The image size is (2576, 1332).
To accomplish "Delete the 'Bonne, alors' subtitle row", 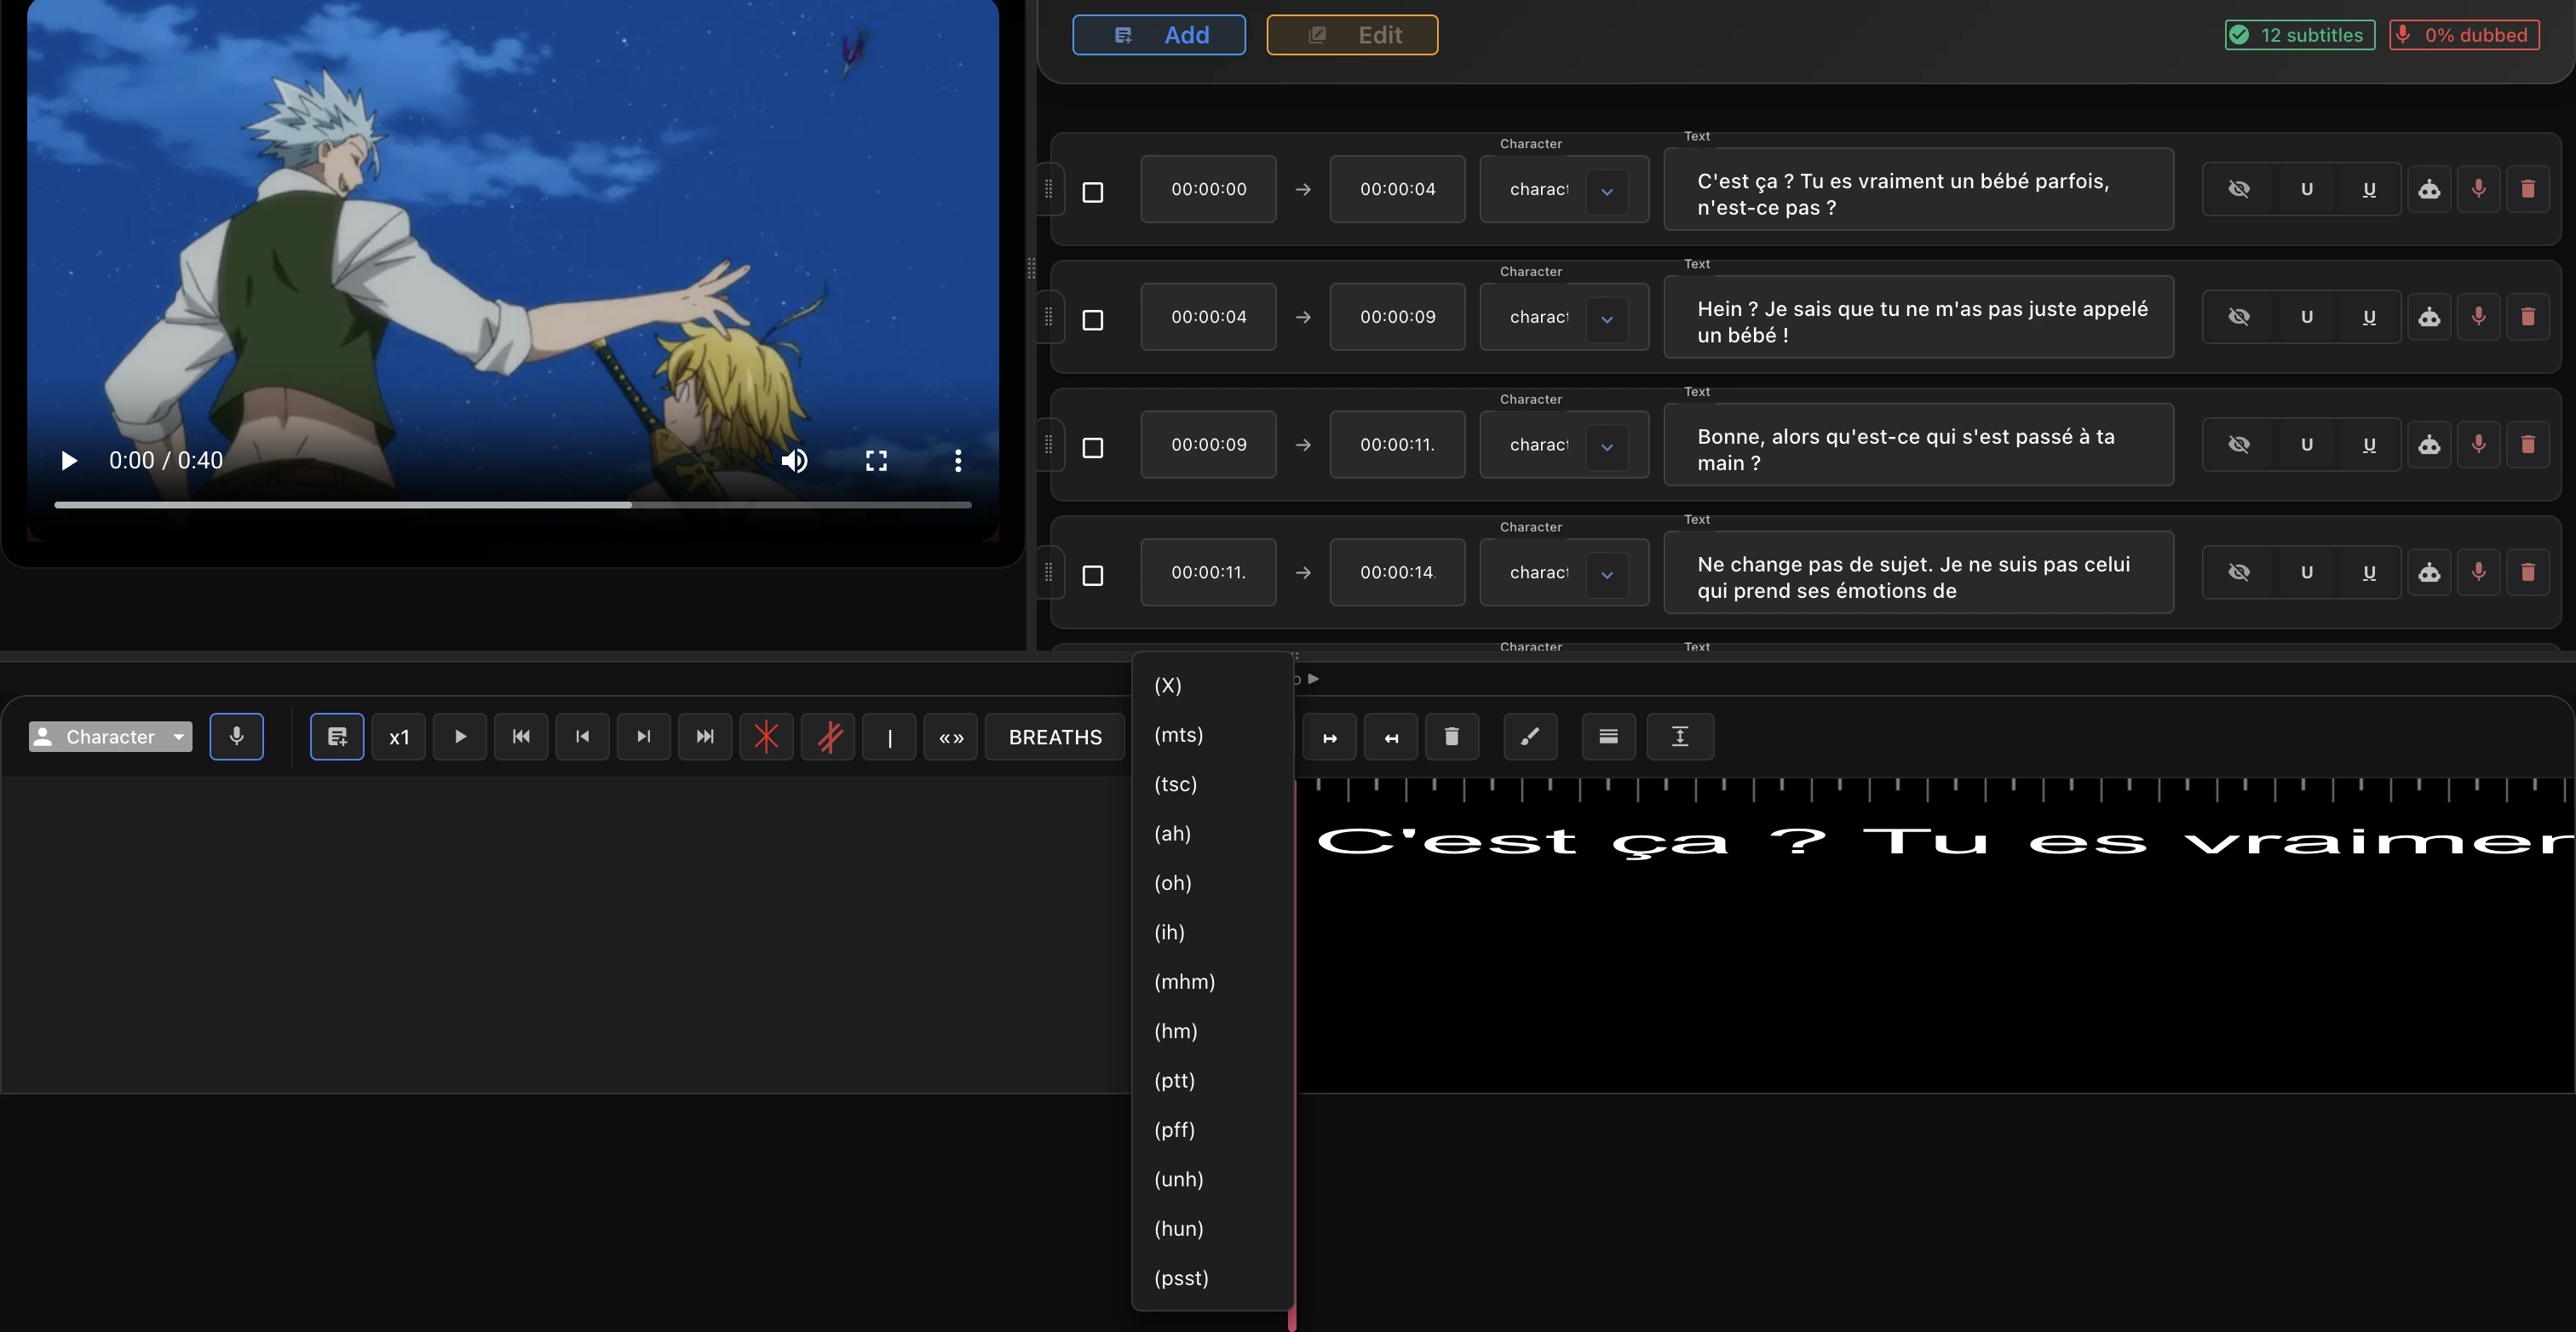I will 2528,445.
